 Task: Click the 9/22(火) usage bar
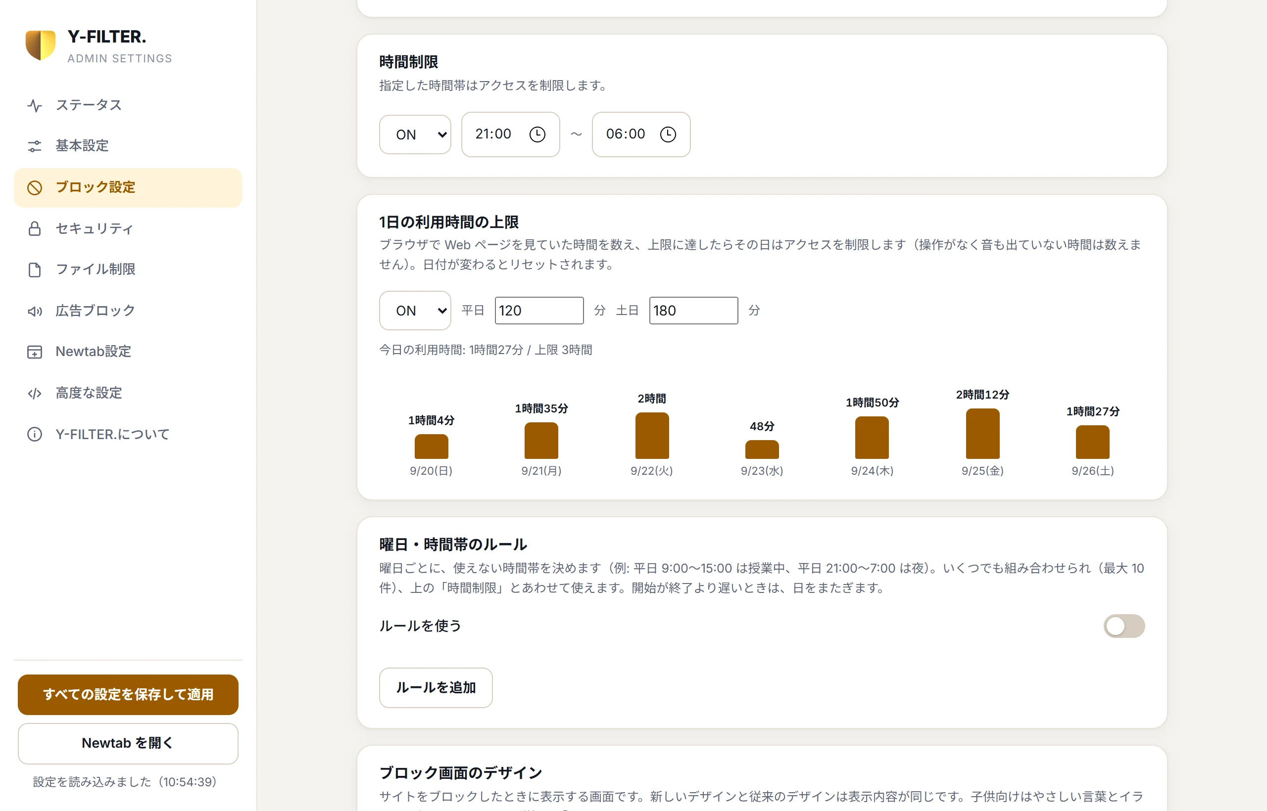(652, 436)
